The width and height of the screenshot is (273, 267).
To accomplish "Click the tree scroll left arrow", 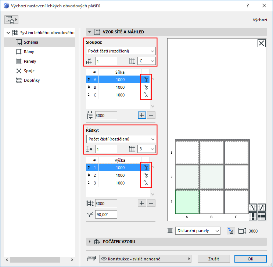I will (x=7, y=260).
